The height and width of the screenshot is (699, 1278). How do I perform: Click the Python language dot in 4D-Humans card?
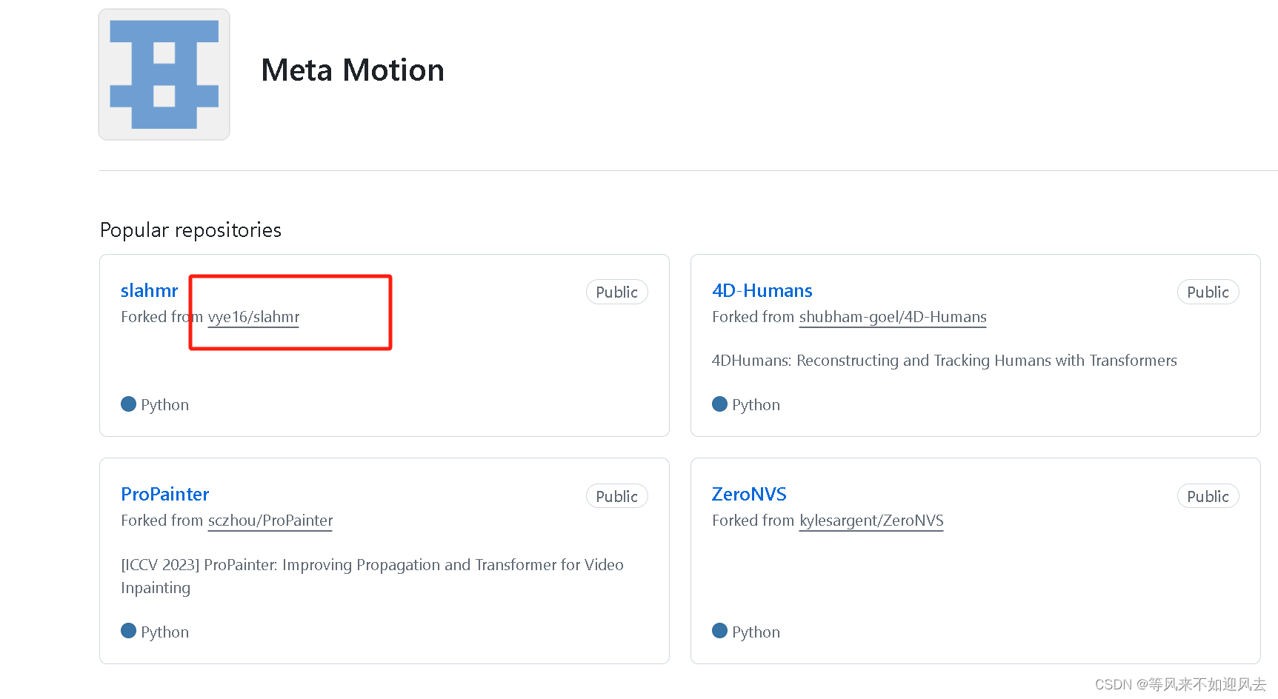719,404
